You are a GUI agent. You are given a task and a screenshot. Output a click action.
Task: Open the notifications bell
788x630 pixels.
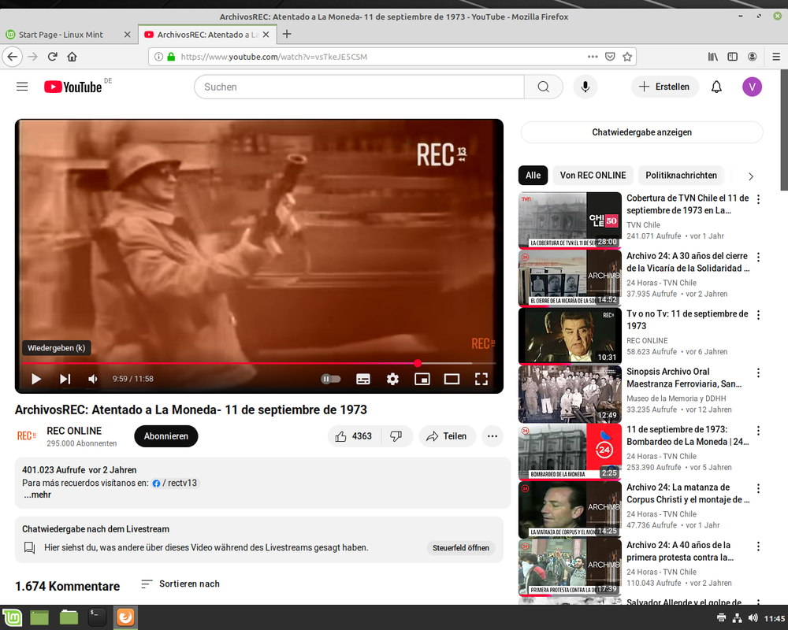tap(716, 87)
